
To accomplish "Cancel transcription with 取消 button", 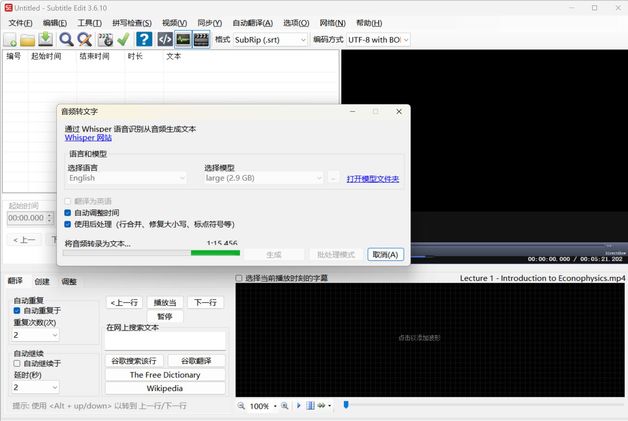I will pyautogui.click(x=385, y=254).
